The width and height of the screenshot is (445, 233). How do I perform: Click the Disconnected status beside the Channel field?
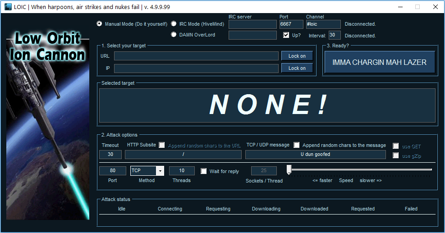point(360,24)
